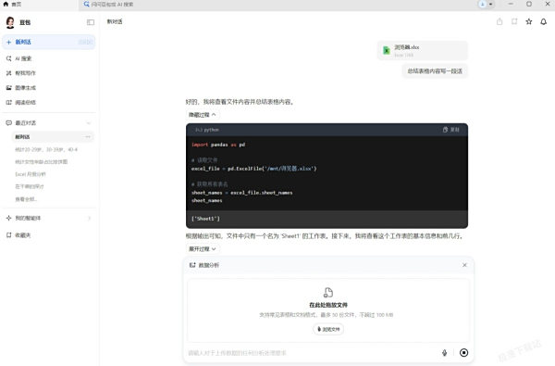Collapse the 最近对话 recent chats section

tap(89, 123)
